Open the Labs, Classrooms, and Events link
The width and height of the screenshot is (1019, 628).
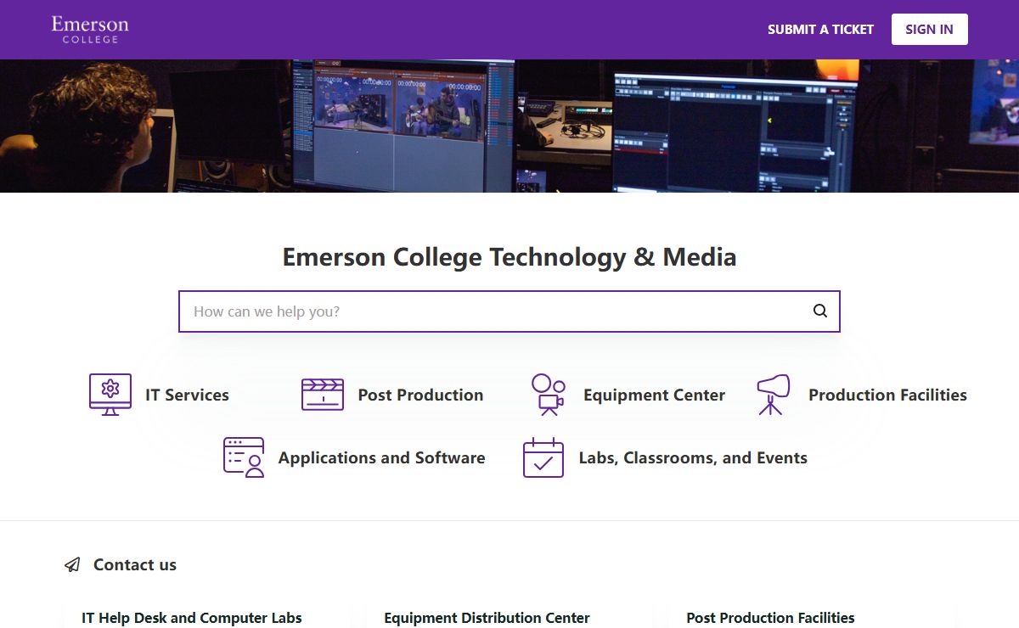(x=693, y=457)
